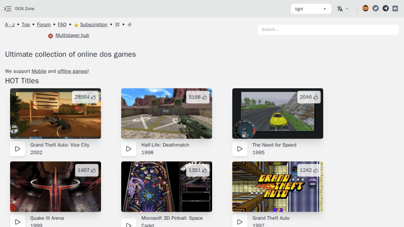The image size is (404, 227).
Task: Open The Need for Speed title text
Action: point(274,145)
